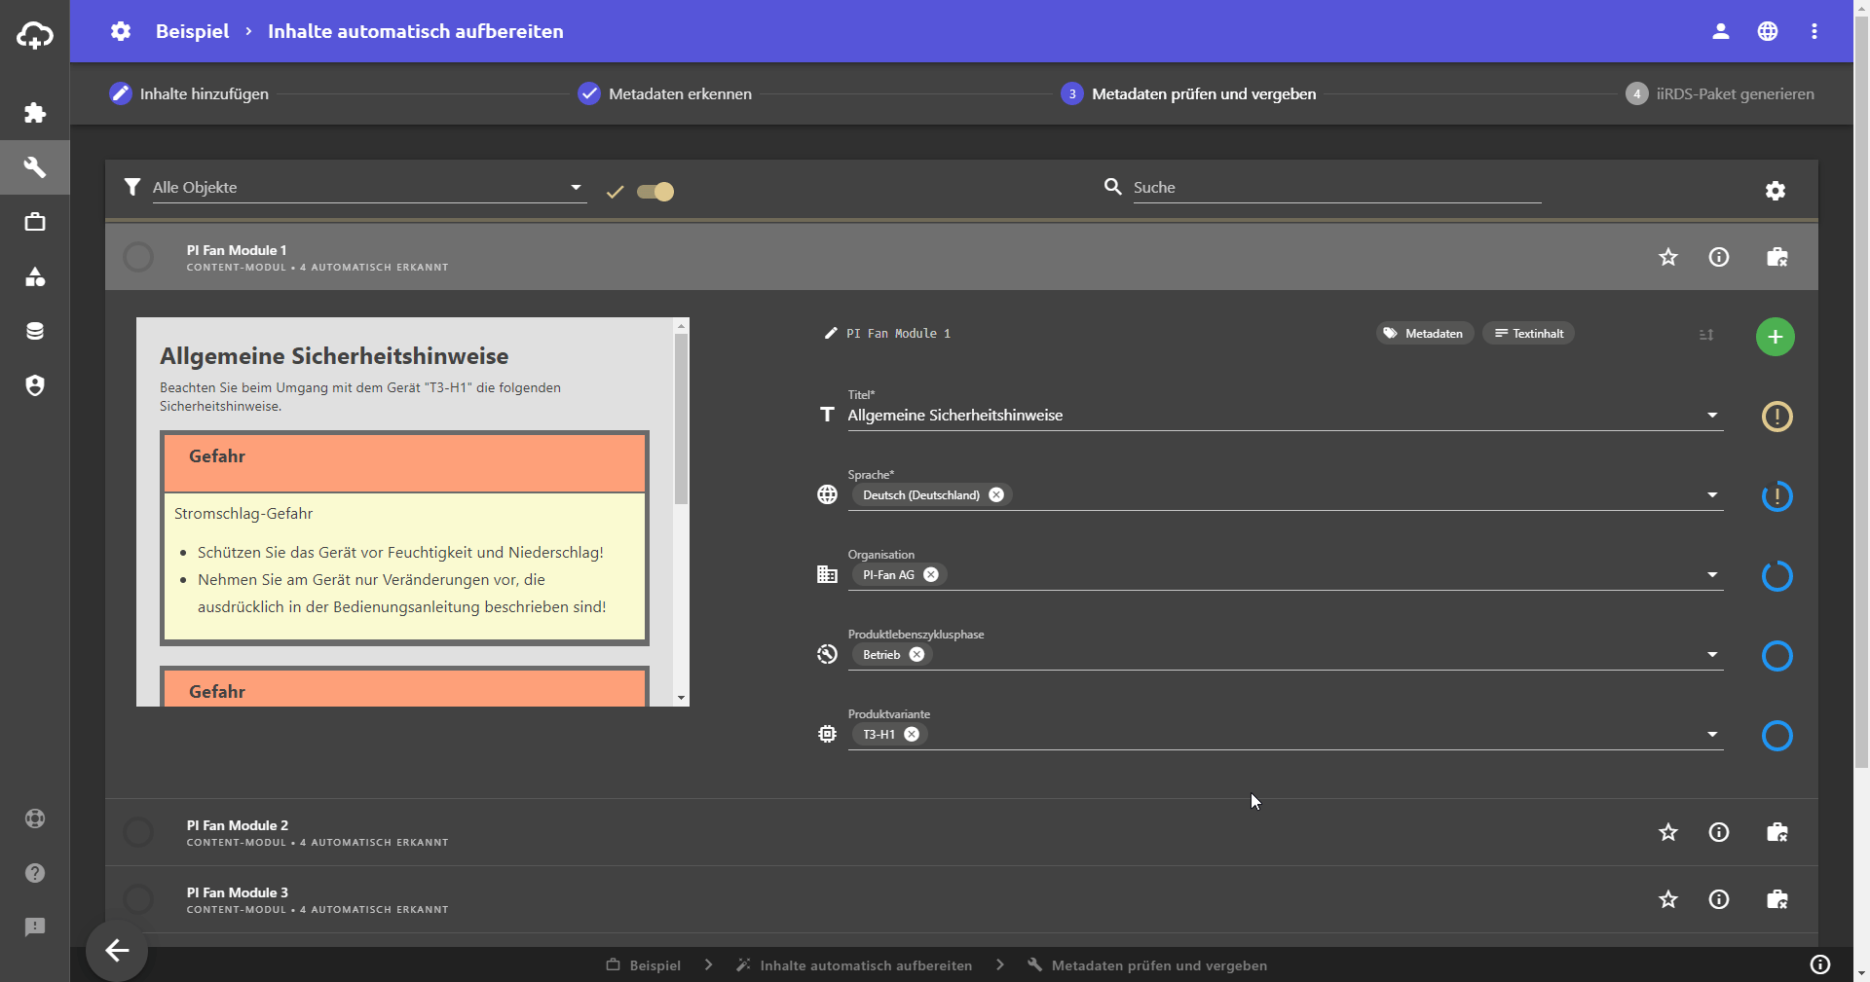Image resolution: width=1870 pixels, height=982 pixels.
Task: Click the settings gear next to Beispiel
Action: (121, 31)
